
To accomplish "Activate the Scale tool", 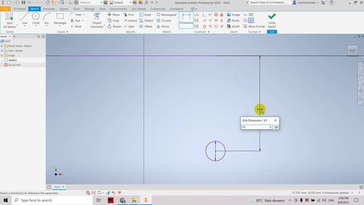I will pyautogui.click(x=145, y=15).
